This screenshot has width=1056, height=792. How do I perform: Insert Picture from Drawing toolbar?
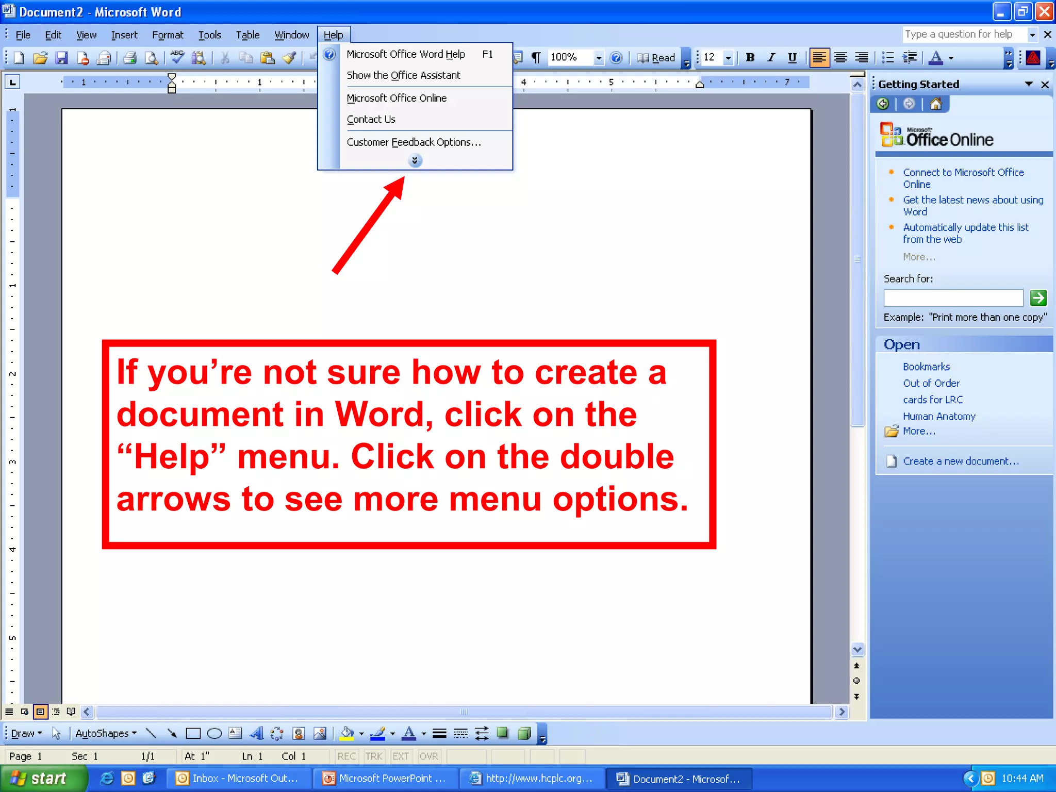click(x=320, y=733)
